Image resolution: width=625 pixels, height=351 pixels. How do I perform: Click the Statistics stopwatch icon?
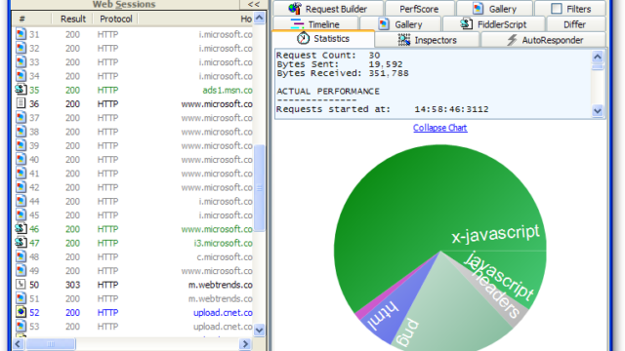coord(303,39)
